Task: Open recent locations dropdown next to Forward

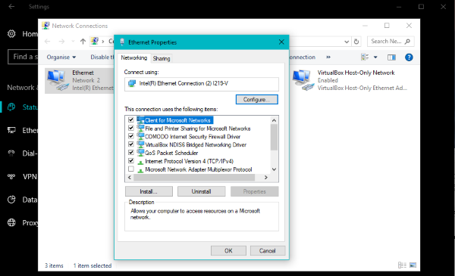Action: tap(73, 42)
